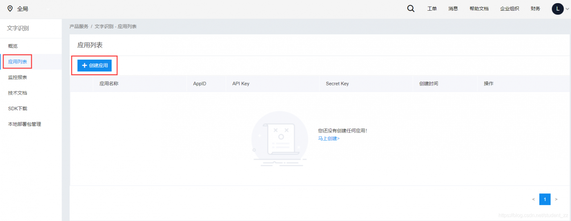Open 消息 in top navigation
This screenshot has height=221, width=571.
tap(453, 8)
